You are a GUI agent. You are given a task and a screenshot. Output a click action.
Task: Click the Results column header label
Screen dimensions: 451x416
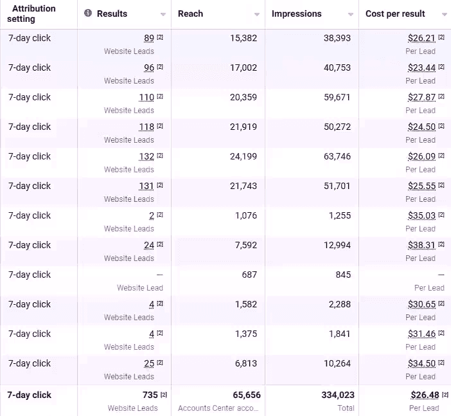tap(112, 14)
